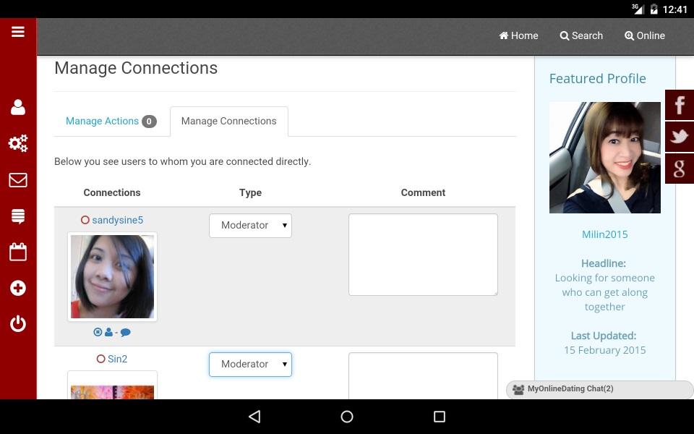Go to Home in top navigation
This screenshot has width=694, height=434.
(x=519, y=35)
